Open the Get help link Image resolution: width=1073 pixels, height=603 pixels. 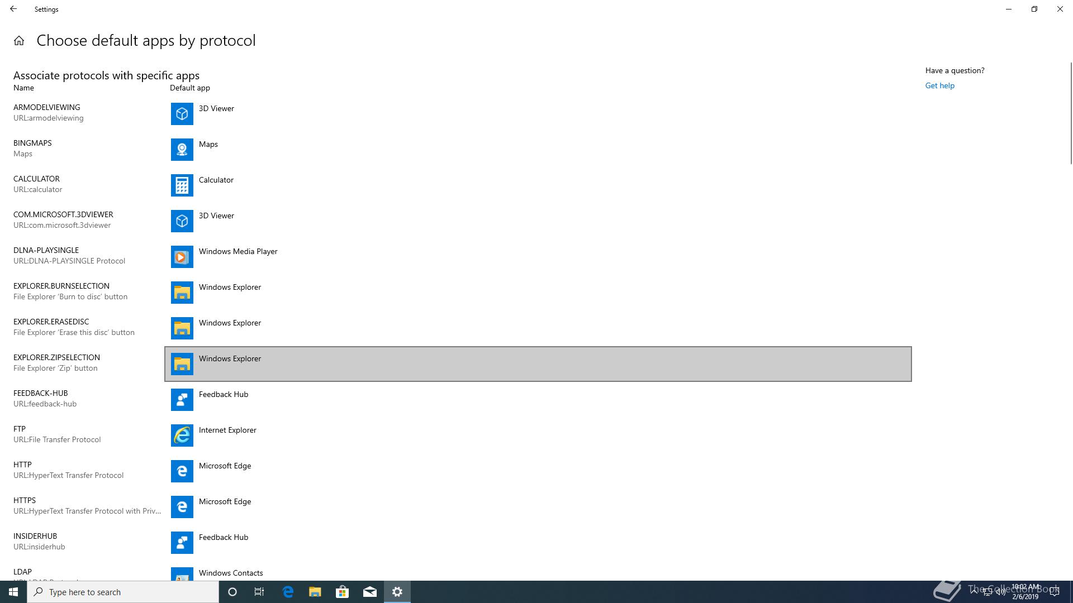pyautogui.click(x=939, y=85)
